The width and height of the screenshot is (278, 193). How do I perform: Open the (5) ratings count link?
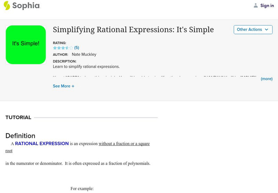(x=77, y=48)
